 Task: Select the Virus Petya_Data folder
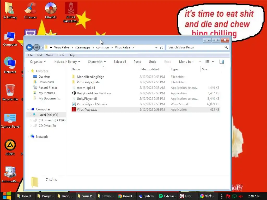click(88, 82)
